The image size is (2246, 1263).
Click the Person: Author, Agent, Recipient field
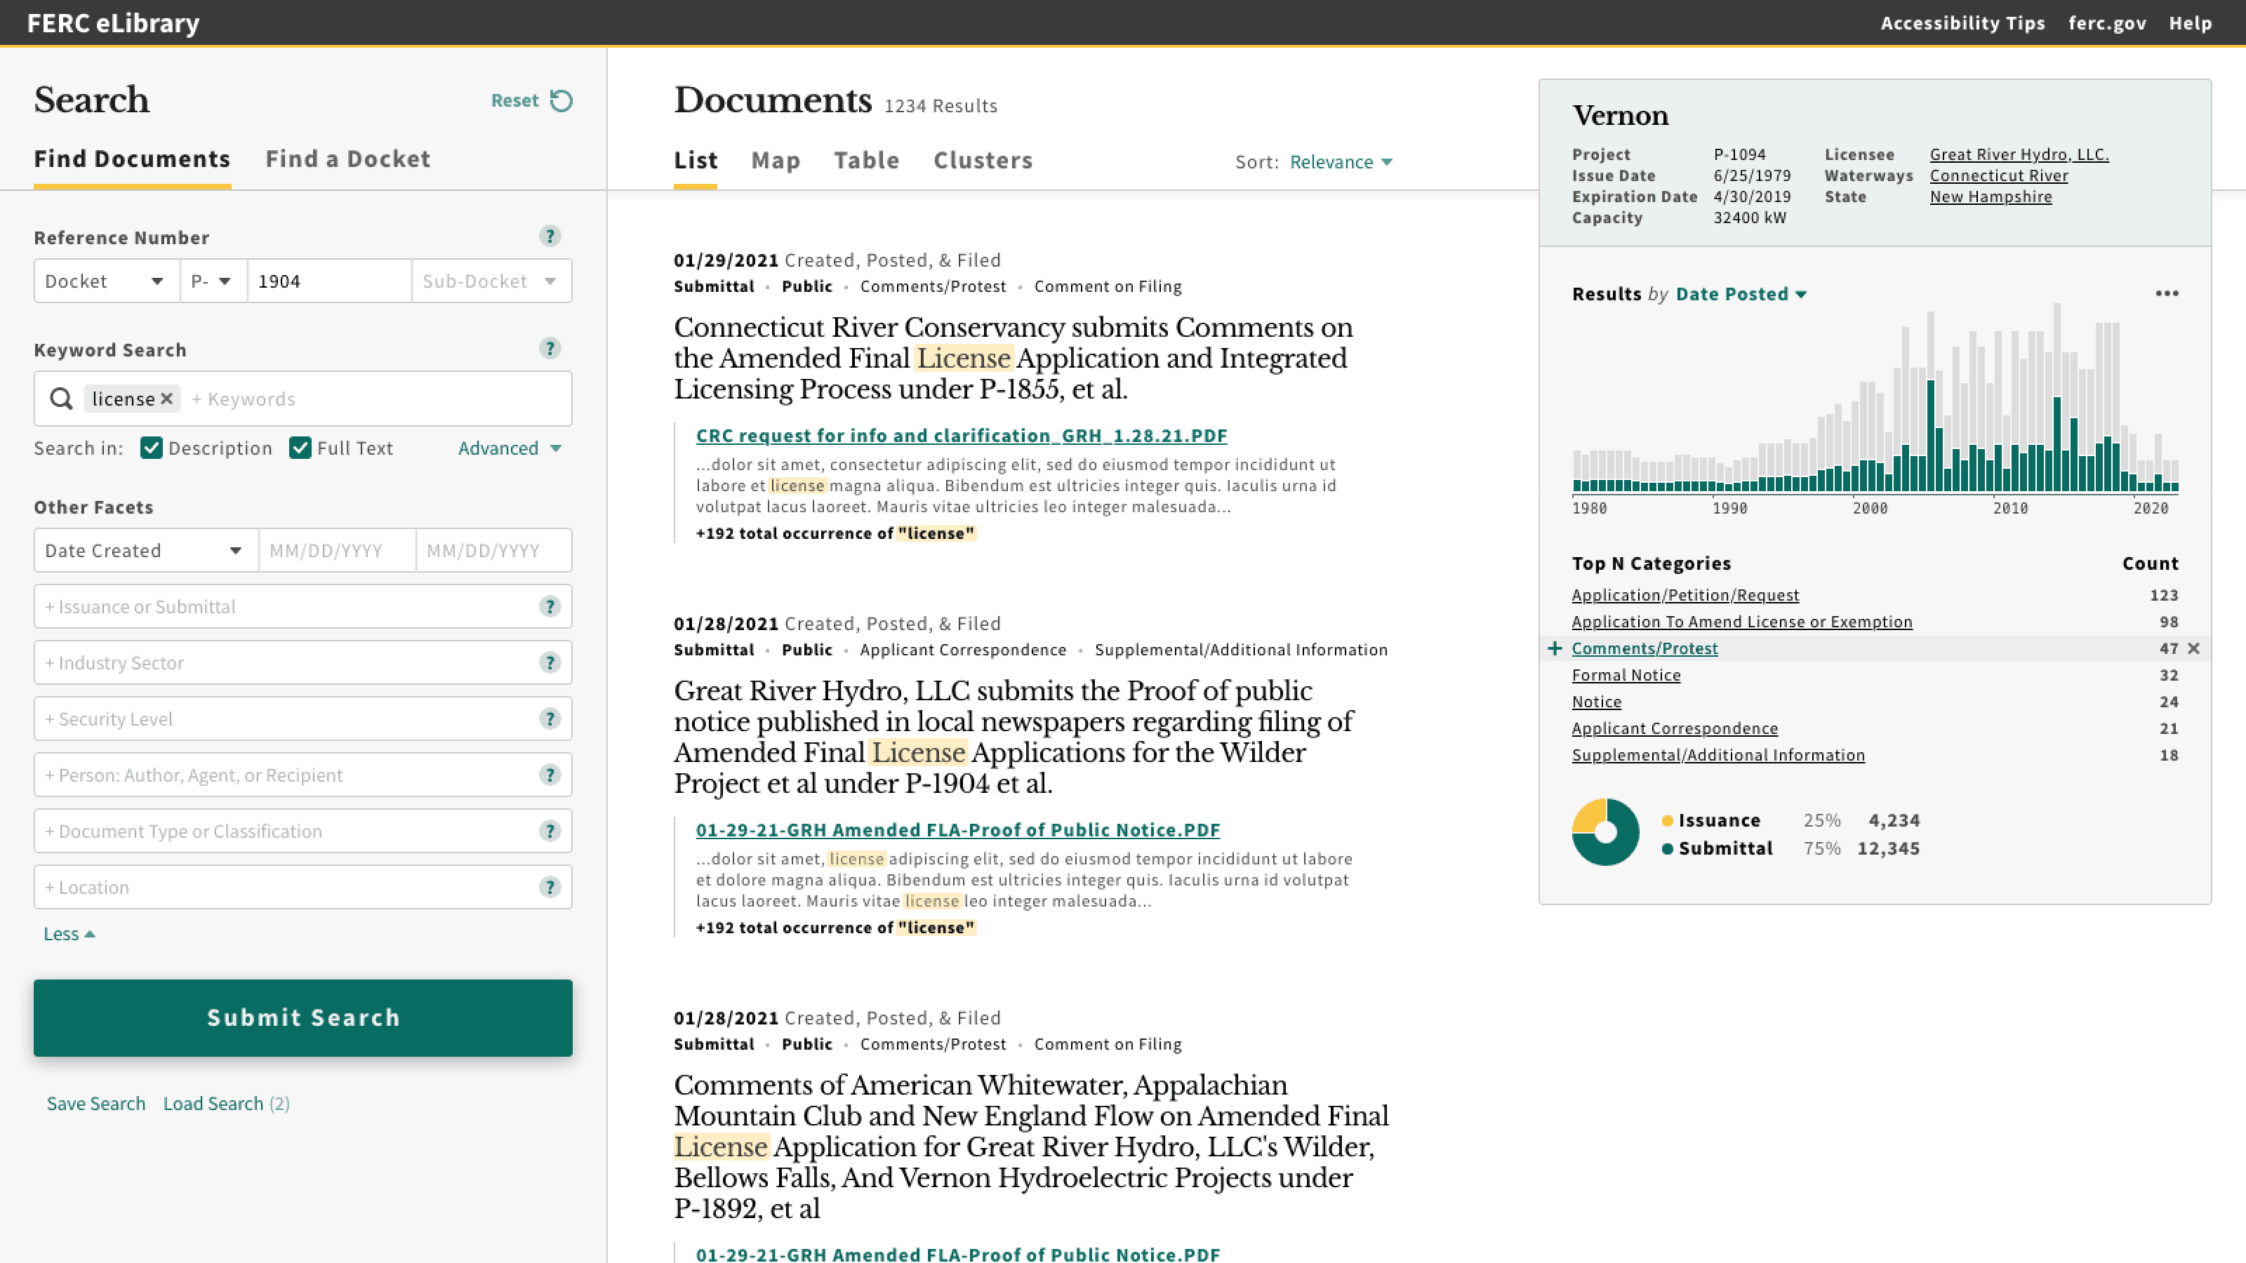pos(303,775)
